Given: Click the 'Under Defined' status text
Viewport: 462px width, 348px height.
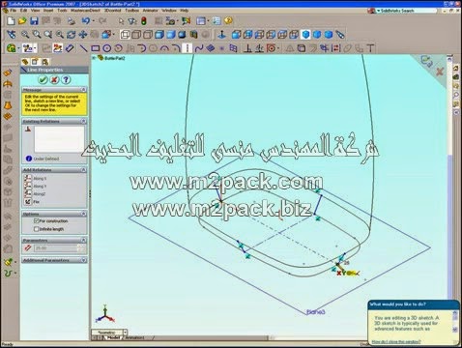Looking at the screenshot, I should tap(46, 159).
